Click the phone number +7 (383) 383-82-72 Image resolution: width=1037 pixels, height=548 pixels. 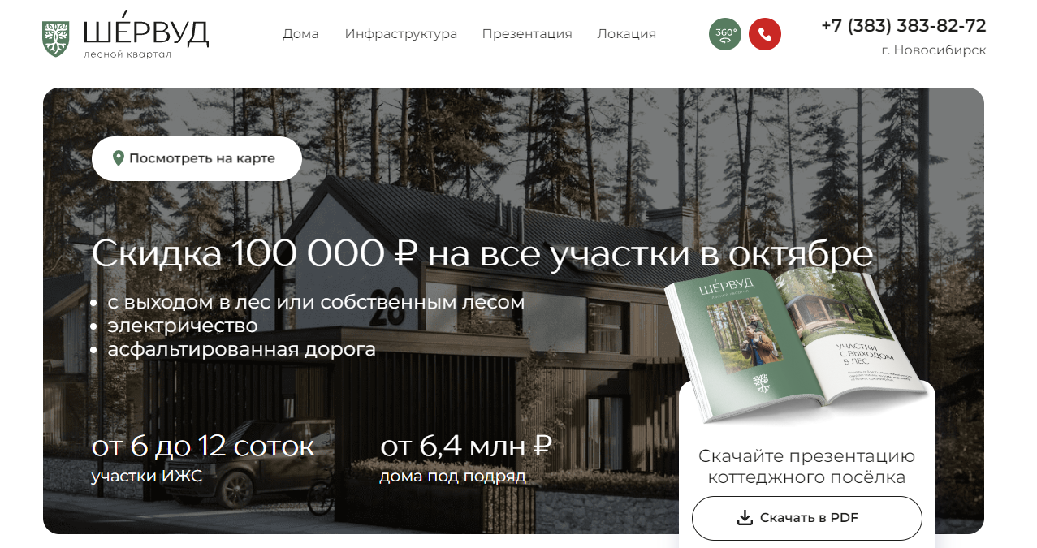[x=904, y=25]
